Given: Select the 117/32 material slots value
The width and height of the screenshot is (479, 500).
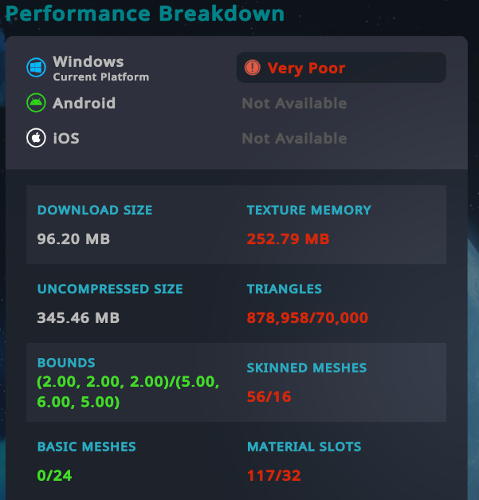Looking at the screenshot, I should [x=273, y=475].
